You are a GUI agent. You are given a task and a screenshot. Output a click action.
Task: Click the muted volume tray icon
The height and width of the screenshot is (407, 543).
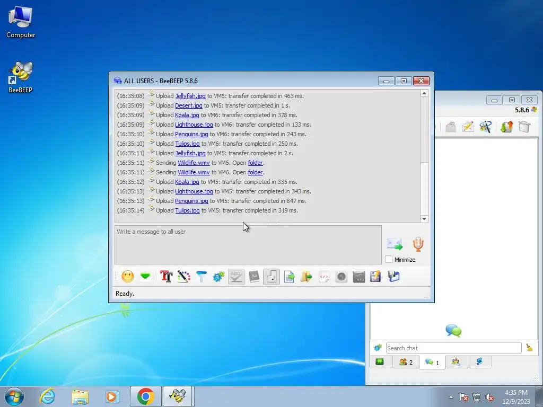(x=489, y=397)
